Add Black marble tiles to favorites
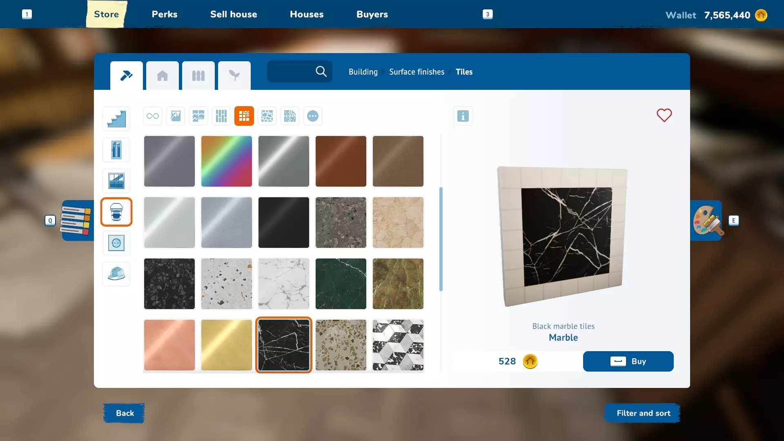784x441 pixels. click(x=664, y=115)
